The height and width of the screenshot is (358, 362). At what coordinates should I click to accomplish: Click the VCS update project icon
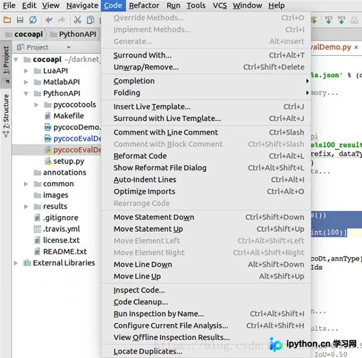[329, 20]
